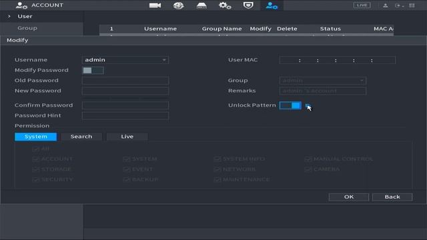427x240 pixels.
Task: Open the Storage drive icon
Action: click(201, 5)
